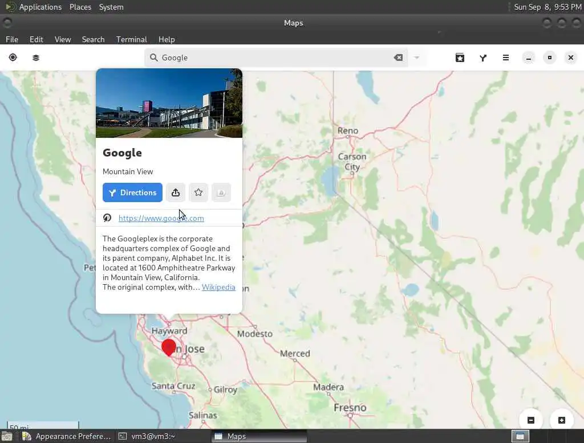Click the Mountain View subtitle text
584x443 pixels.
(x=128, y=171)
